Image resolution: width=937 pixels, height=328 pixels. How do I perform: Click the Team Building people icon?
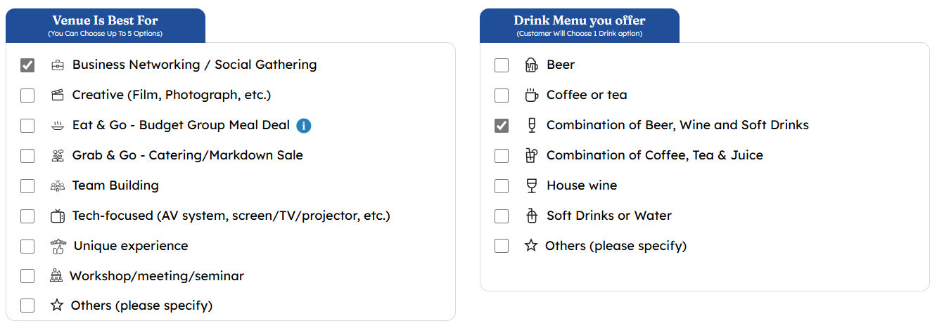click(58, 186)
